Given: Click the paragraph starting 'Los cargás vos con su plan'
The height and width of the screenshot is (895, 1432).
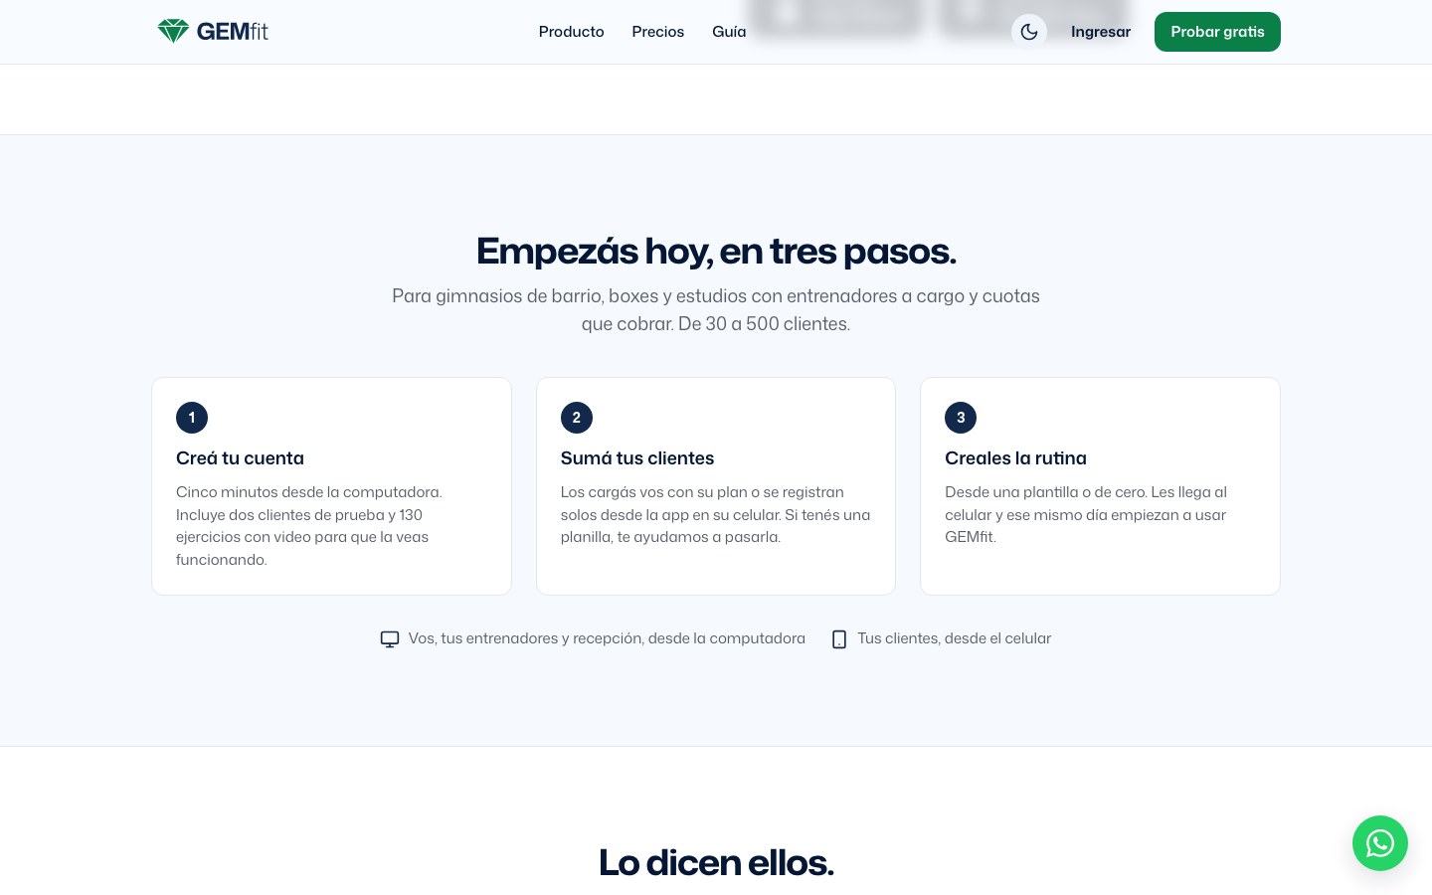Looking at the screenshot, I should tap(716, 515).
